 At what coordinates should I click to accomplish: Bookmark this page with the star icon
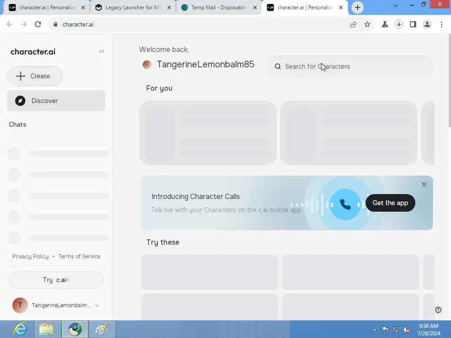click(x=367, y=25)
